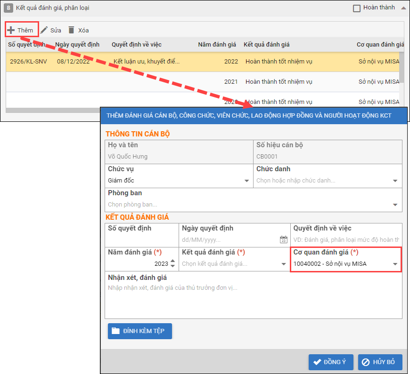Click folder icon on Đính kèm tệp
This screenshot has height=374, width=410.
point(115,331)
